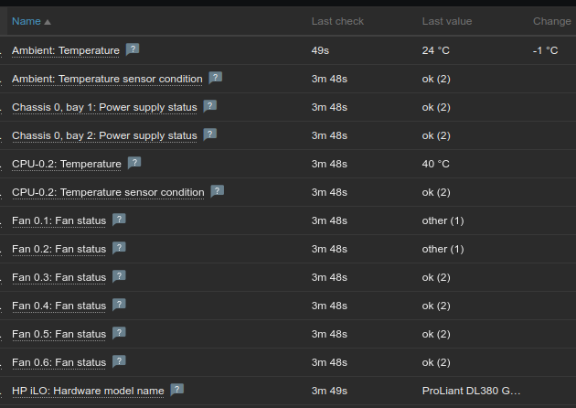Click help icon for CPU-0.2 sensor condition

click(x=218, y=191)
